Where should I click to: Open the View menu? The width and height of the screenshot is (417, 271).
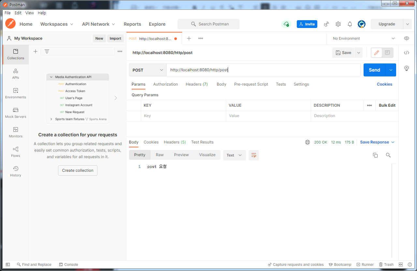tap(30, 13)
